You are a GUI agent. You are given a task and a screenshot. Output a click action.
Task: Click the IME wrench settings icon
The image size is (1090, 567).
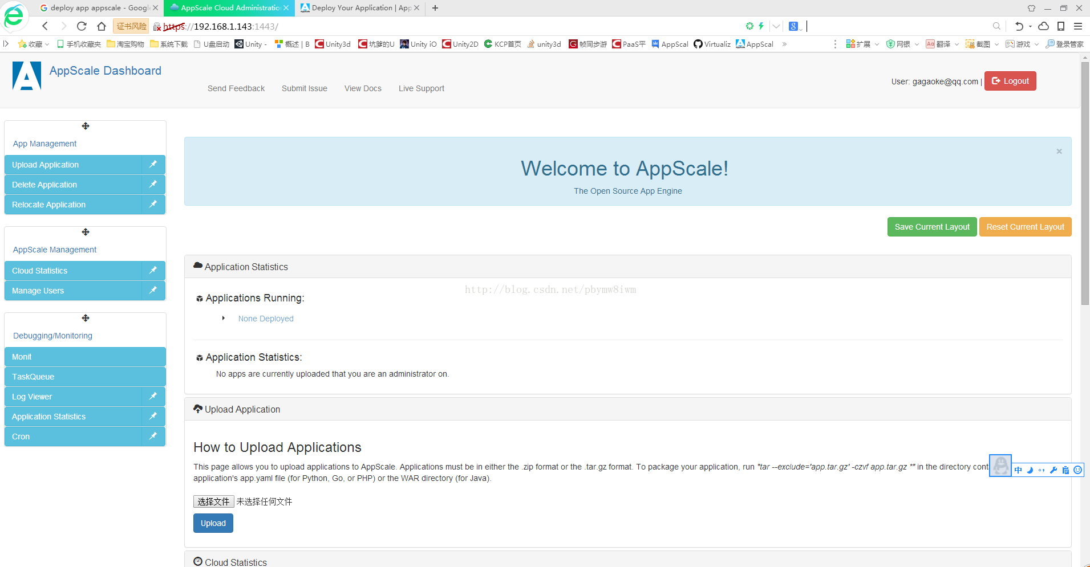(x=1053, y=470)
